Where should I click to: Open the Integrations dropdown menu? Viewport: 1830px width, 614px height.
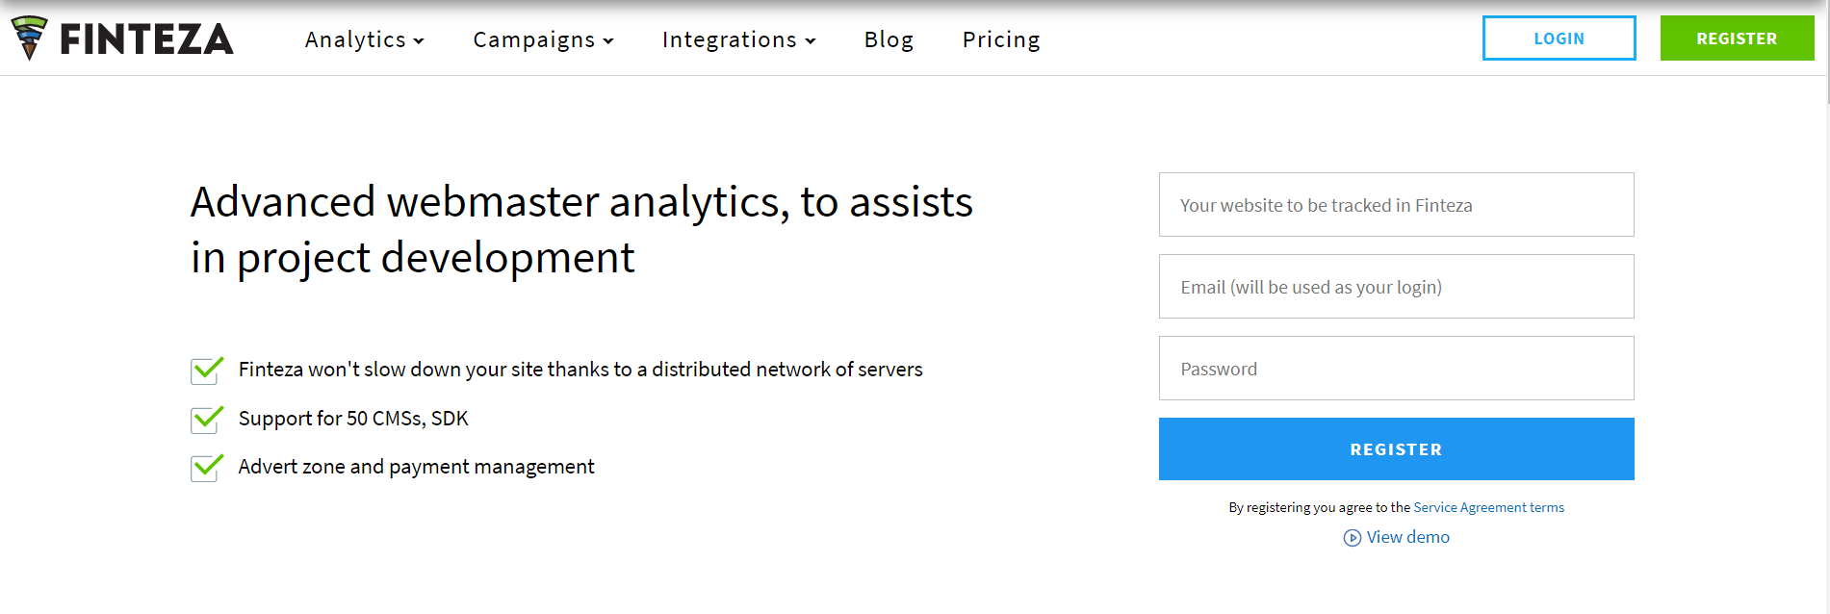(x=738, y=39)
